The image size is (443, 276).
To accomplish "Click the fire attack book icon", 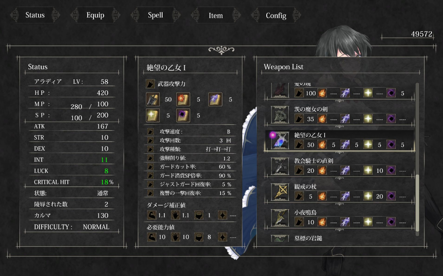I will (x=183, y=99).
